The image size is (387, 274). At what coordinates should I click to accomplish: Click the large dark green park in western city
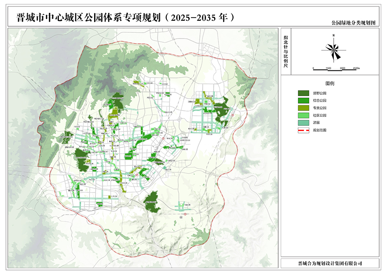coord(81,158)
